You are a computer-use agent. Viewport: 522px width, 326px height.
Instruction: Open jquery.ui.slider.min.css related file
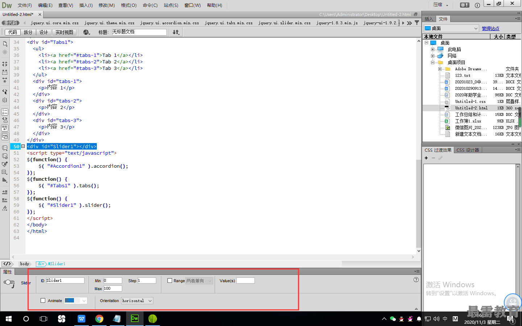tap(285, 23)
